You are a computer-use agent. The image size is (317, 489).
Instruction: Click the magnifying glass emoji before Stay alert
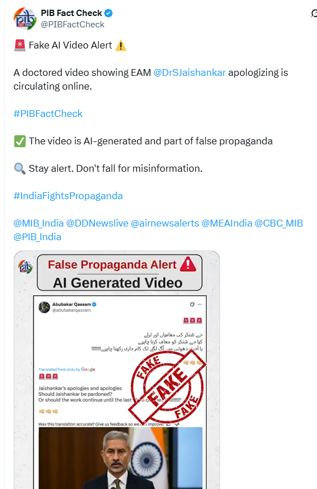(x=19, y=169)
